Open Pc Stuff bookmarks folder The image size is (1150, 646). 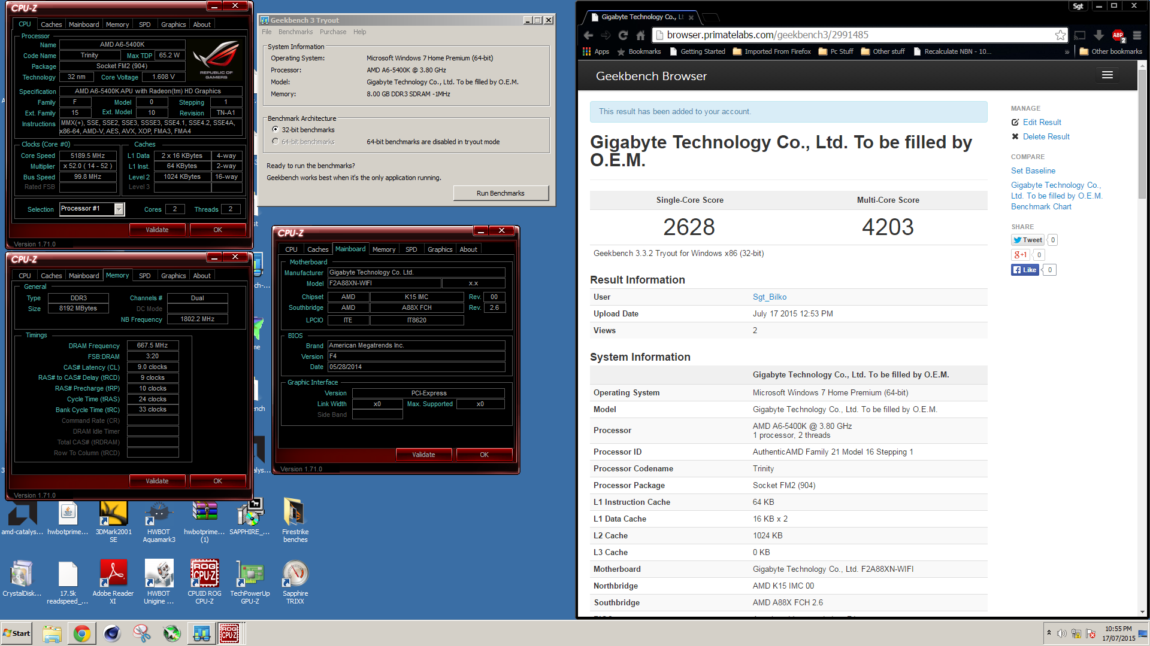(x=836, y=52)
